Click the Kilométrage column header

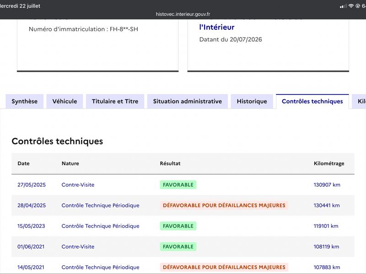[x=329, y=163]
